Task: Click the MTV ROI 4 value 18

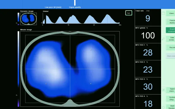Action: (148, 104)
